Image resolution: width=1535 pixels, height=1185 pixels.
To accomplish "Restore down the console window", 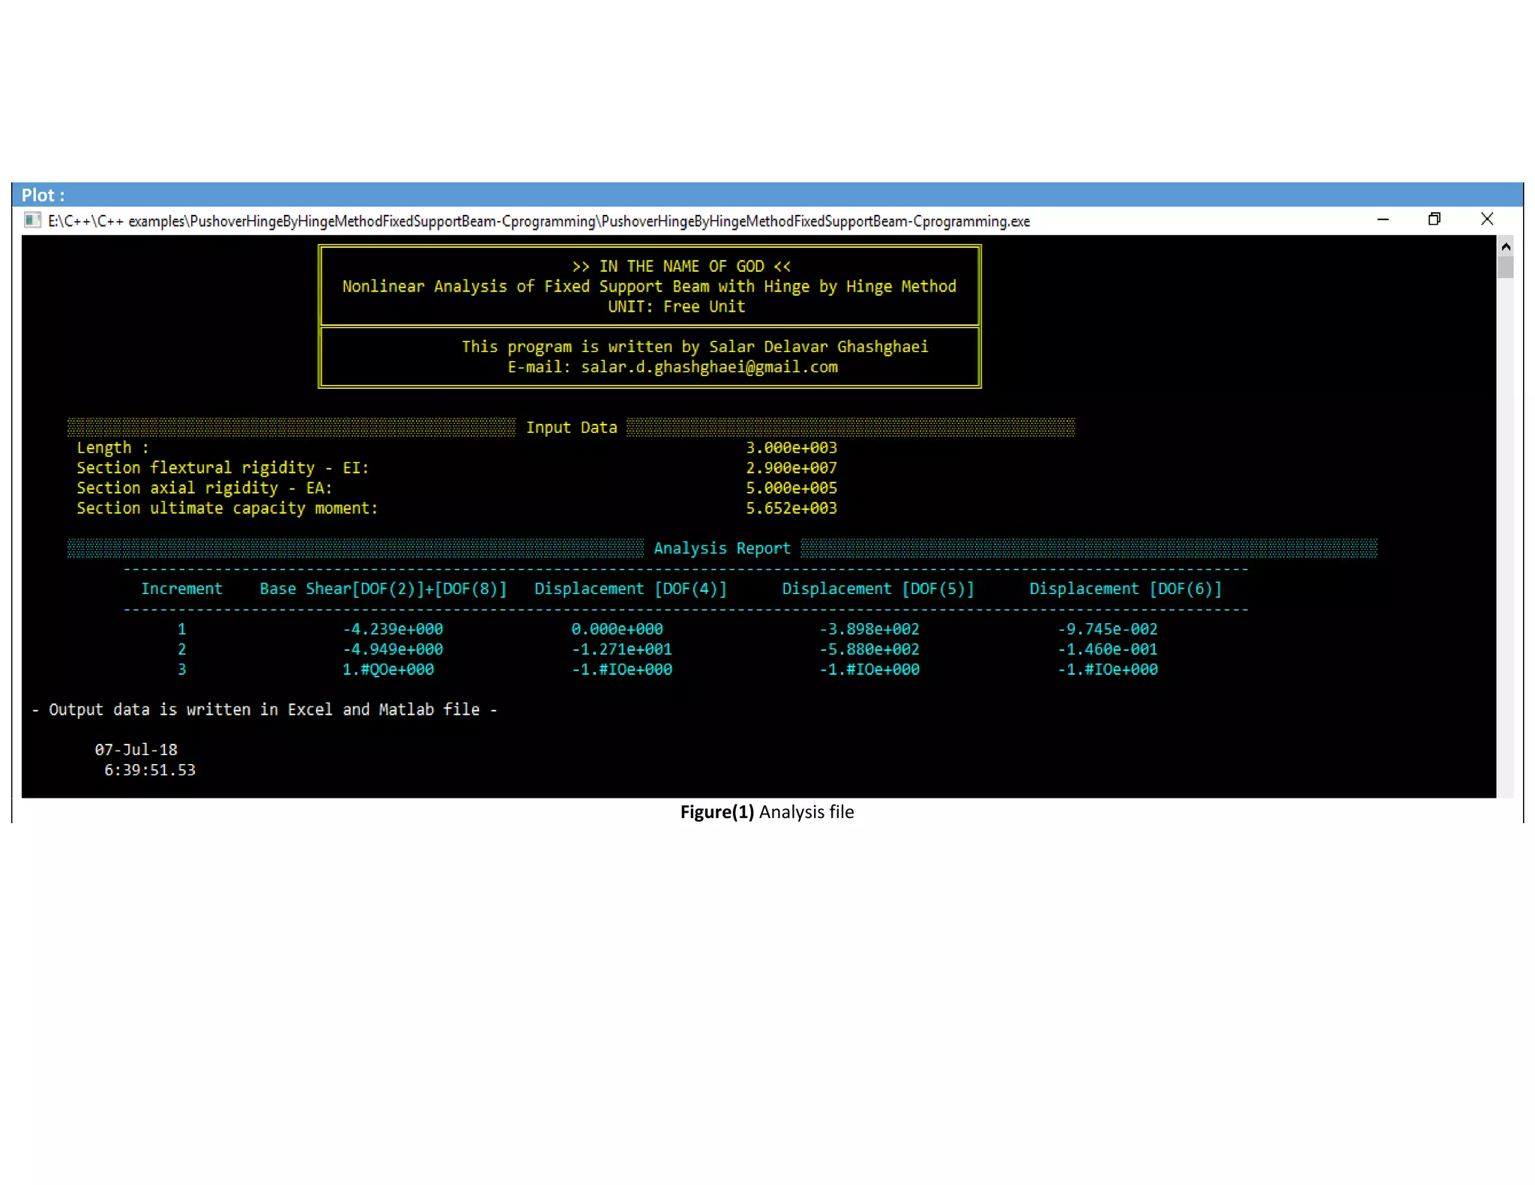I will click(1435, 219).
